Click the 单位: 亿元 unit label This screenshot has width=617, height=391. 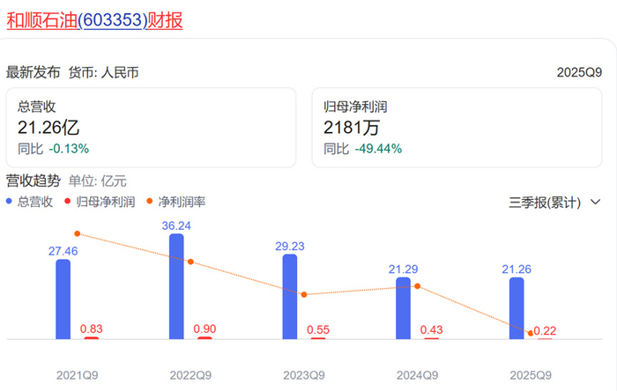pyautogui.click(x=98, y=181)
